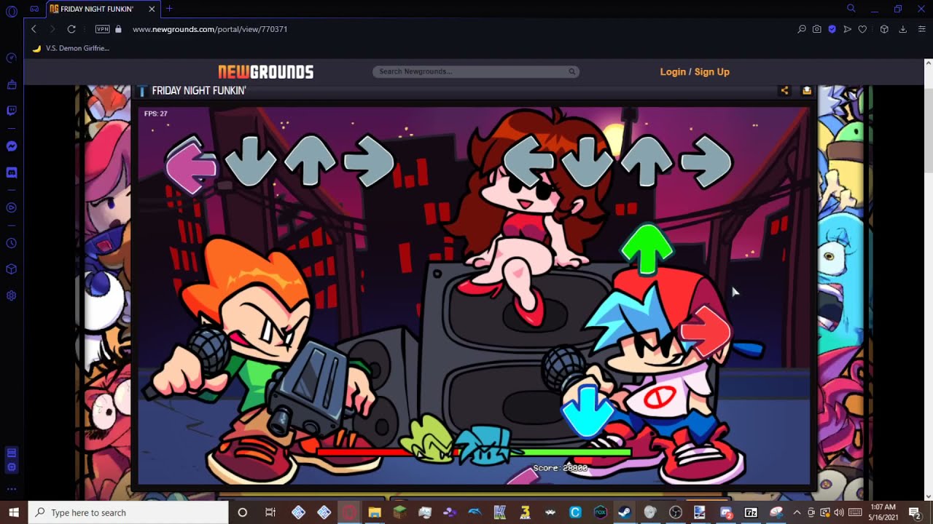Open sidebar shopping bag icon

(11, 84)
